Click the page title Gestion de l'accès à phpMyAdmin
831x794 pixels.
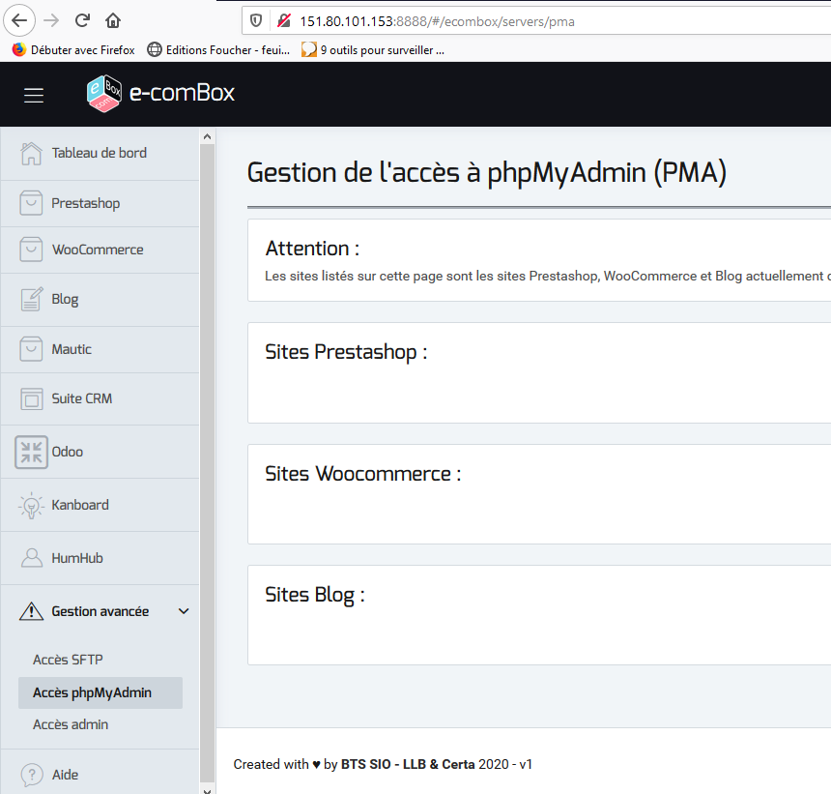(x=486, y=173)
